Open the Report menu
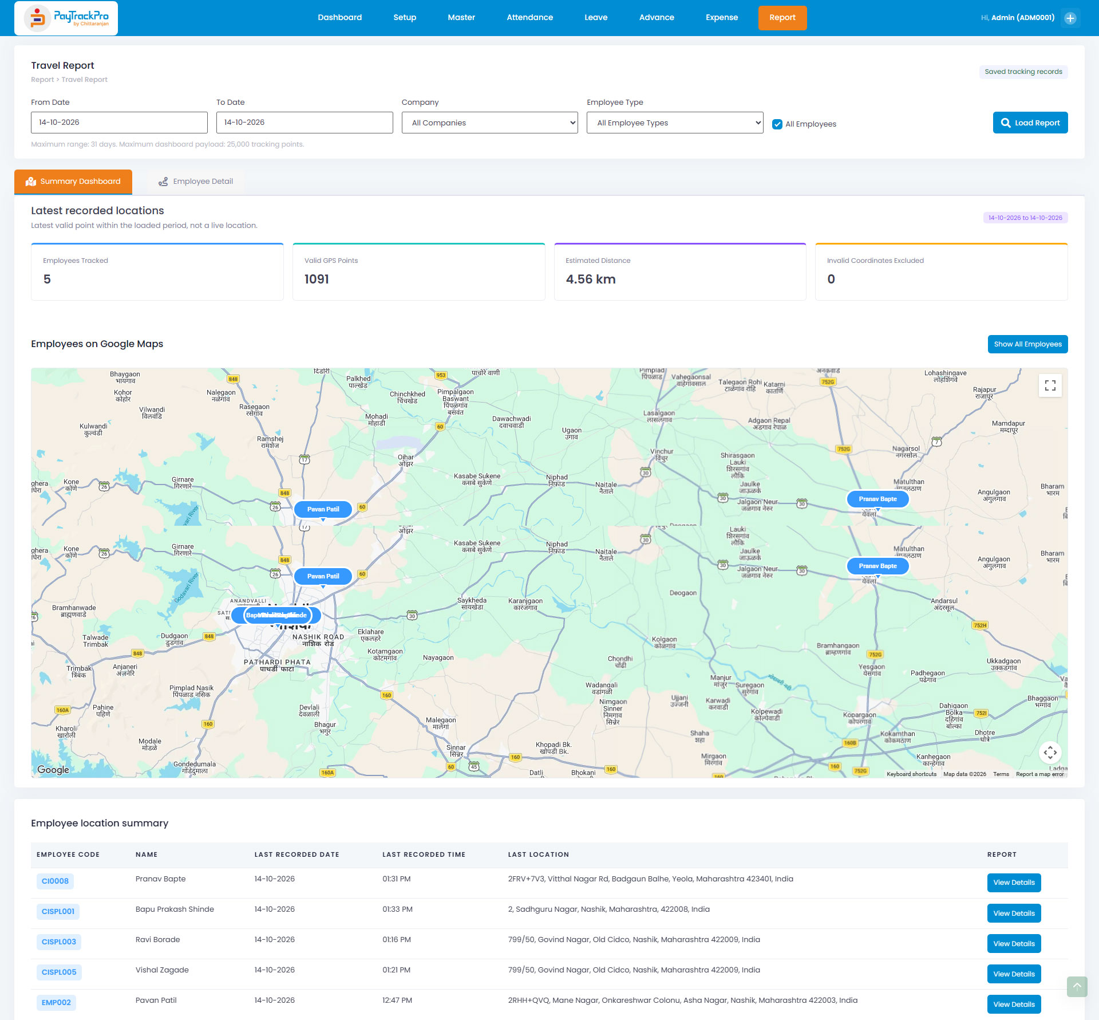Viewport: 1099px width, 1020px height. [782, 18]
